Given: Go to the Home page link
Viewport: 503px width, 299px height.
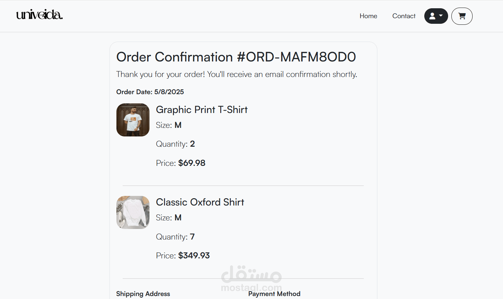Looking at the screenshot, I should [x=368, y=16].
